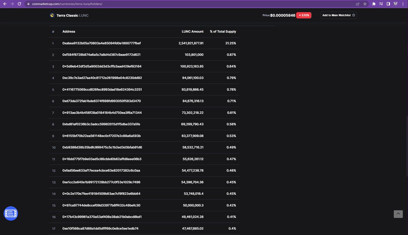This screenshot has width=408, height=235.
Task: Go forward in browser history
Action: [12, 4]
